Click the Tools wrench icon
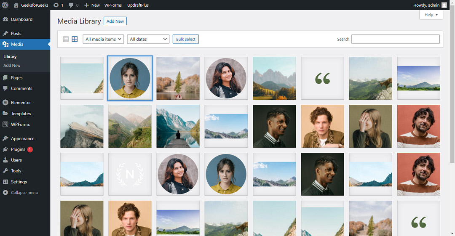Screen dimensions: 455x236 (5, 171)
